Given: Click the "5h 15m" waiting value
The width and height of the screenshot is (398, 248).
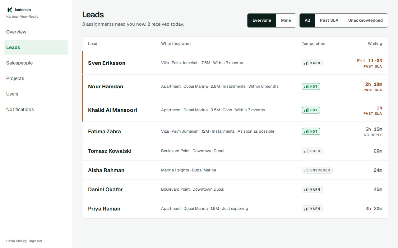Looking at the screenshot, I should point(374,129).
